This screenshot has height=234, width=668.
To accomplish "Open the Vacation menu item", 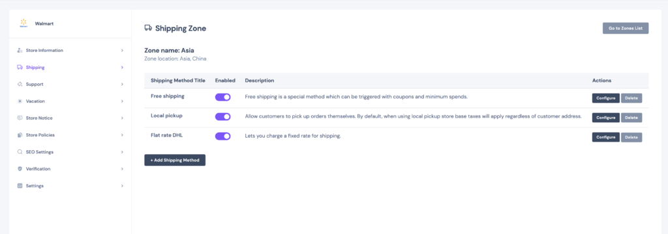I will click(x=70, y=101).
